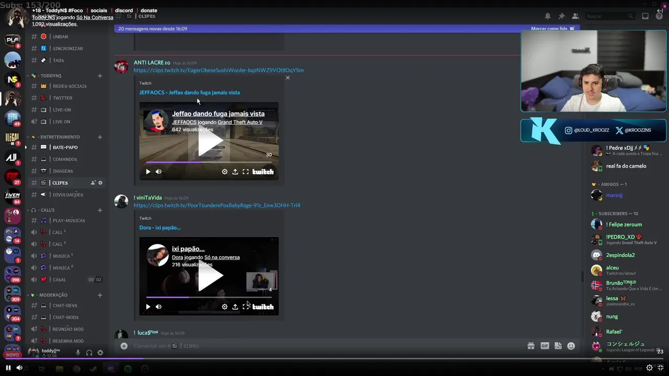Play the ixi papão clip

(x=148, y=307)
